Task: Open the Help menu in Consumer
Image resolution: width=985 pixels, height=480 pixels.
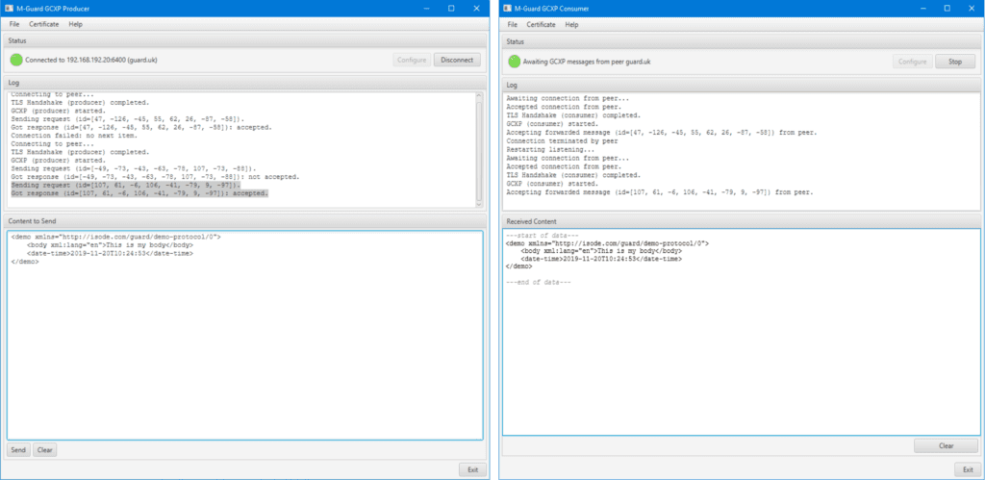Action: (573, 23)
